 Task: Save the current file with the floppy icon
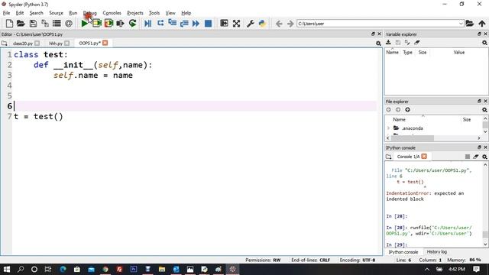tap(33, 24)
